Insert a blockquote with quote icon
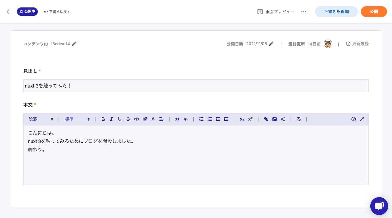 pos(177,119)
